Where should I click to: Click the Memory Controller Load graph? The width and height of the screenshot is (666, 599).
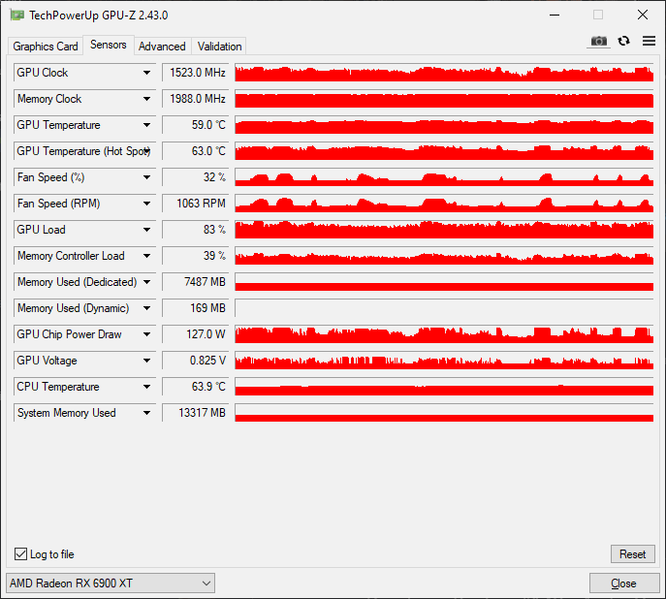[x=444, y=256]
